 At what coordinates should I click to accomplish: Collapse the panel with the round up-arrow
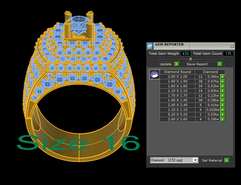pyautogui.click(x=191, y=59)
